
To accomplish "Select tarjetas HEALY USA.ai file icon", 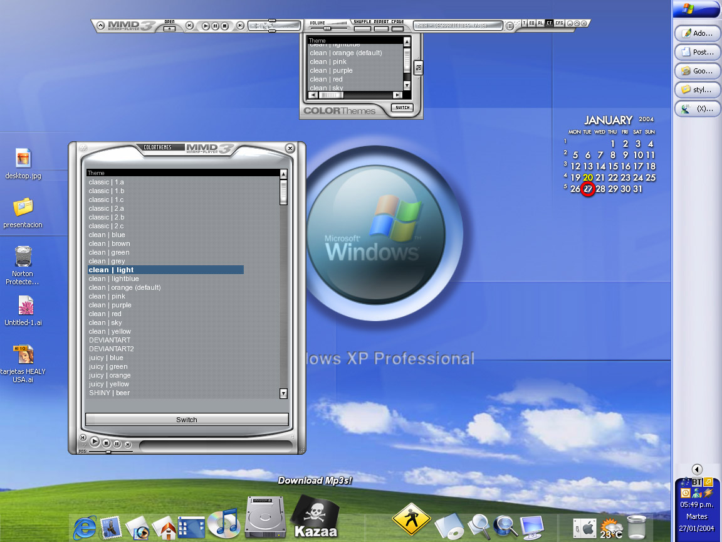I will [23, 363].
